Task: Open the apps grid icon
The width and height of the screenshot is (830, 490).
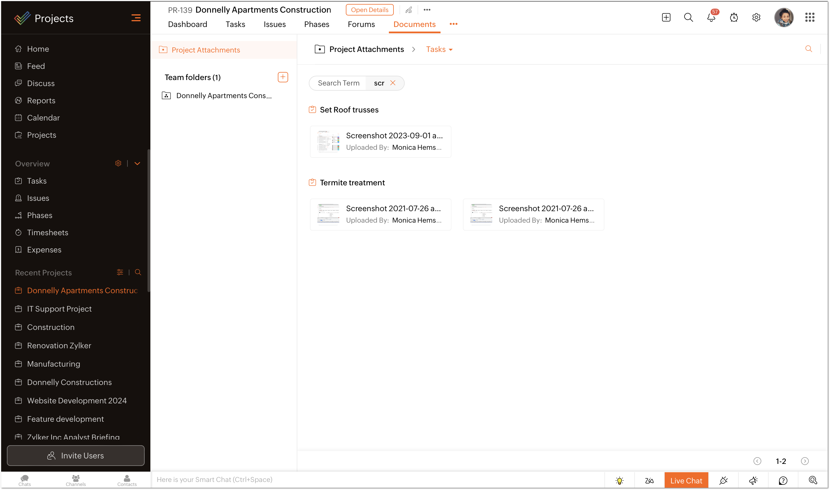Action: tap(810, 17)
